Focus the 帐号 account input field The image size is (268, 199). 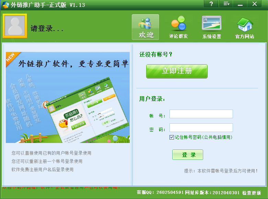click(x=201, y=114)
